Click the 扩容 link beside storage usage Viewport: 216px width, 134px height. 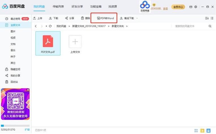(27, 130)
